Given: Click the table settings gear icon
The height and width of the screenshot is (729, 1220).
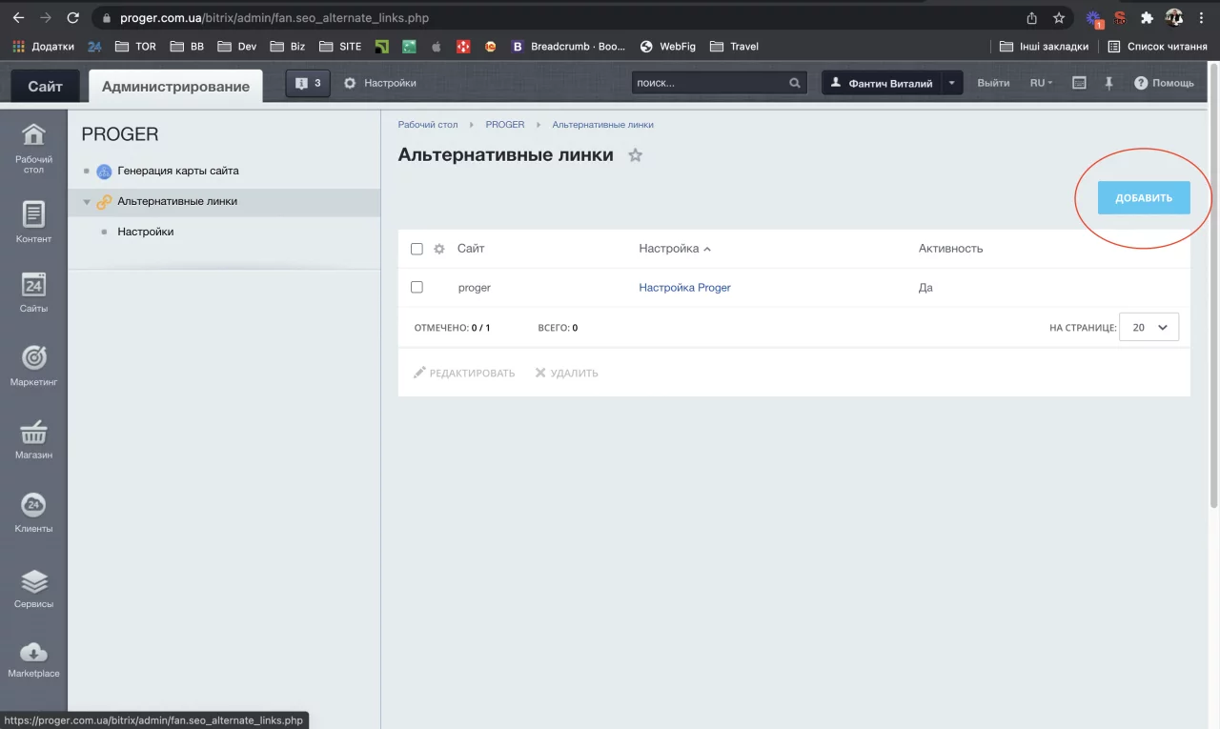Looking at the screenshot, I should pos(439,249).
